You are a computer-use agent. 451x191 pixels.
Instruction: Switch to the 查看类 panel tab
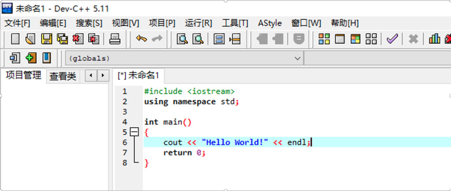coord(63,76)
